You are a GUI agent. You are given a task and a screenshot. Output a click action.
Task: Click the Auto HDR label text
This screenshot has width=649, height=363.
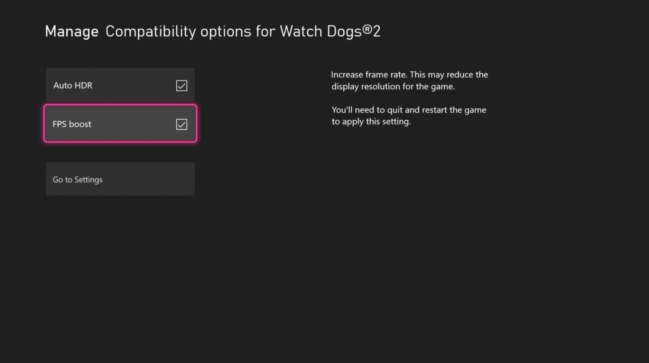73,85
